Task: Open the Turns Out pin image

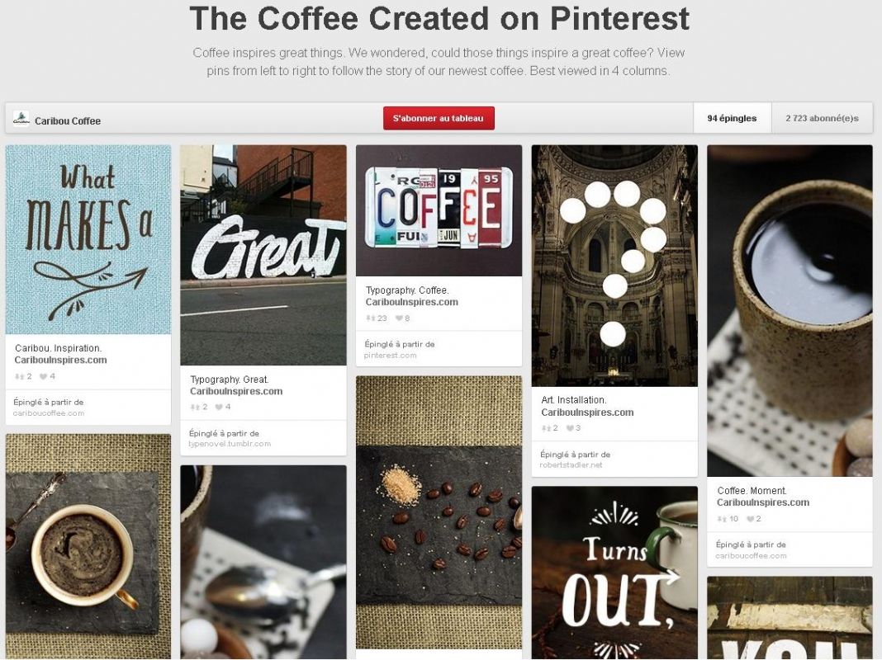Action: coord(614,573)
